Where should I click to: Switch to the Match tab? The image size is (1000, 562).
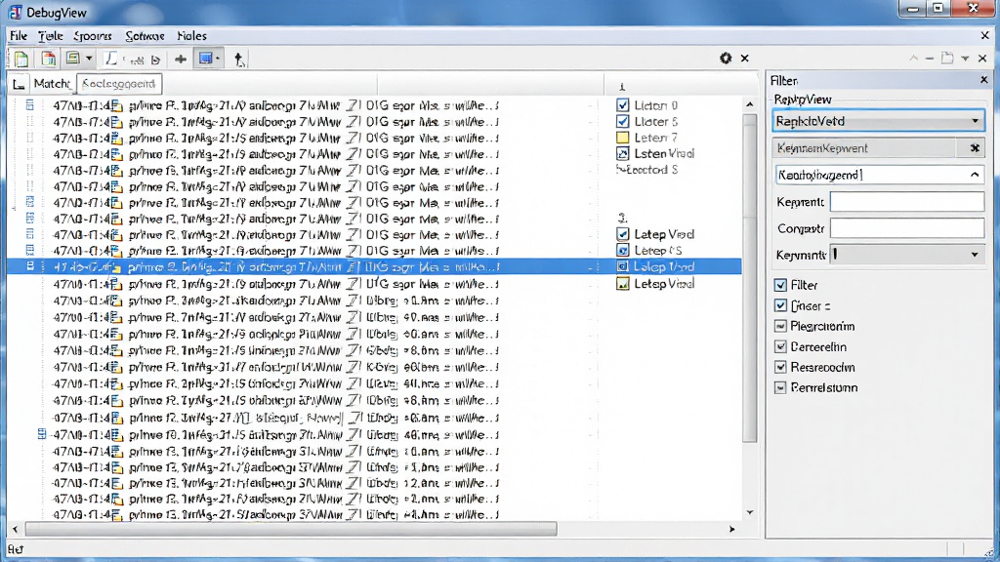click(51, 84)
